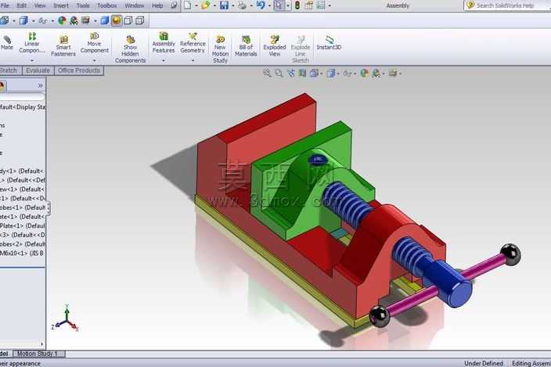Expand the Move Component dropdown arrow
551x367 pixels.
pos(94,60)
